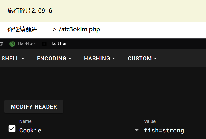Click the green HackBar extension icon

12,44
